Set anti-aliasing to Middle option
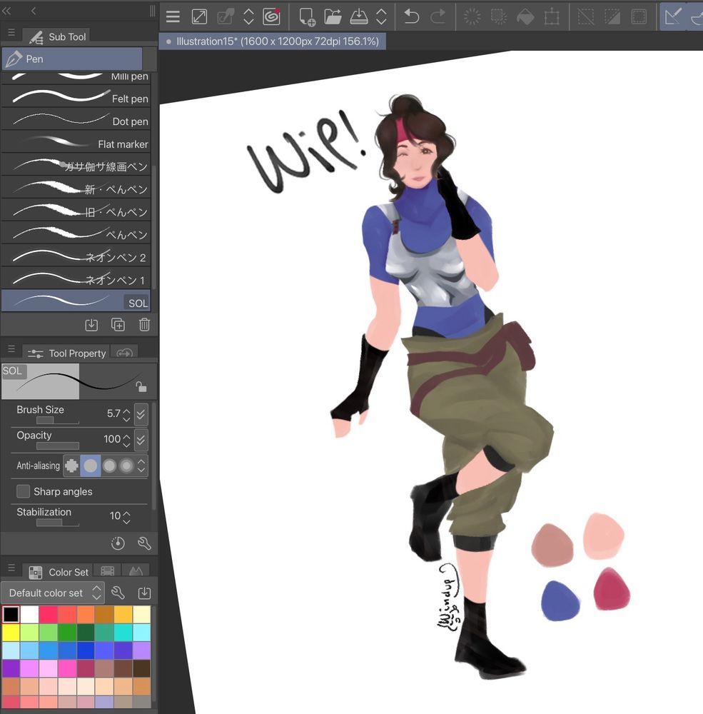703x714 pixels. 108,466
